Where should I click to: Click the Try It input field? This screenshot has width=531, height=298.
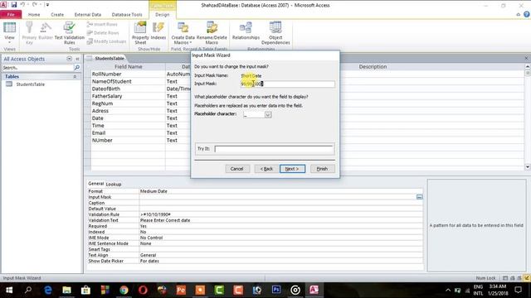[274, 149]
